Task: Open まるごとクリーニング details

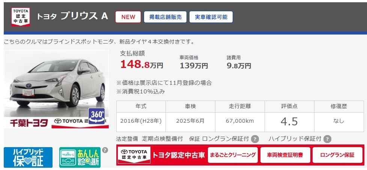Action: point(233,155)
